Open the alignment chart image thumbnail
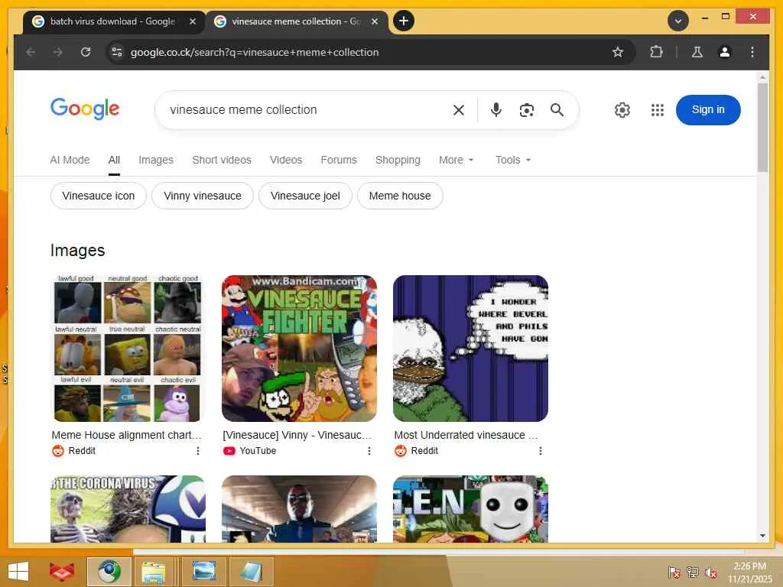 [128, 349]
